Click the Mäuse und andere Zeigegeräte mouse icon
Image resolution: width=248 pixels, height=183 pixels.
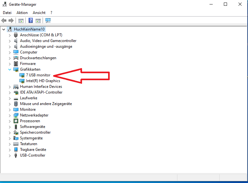16,104
